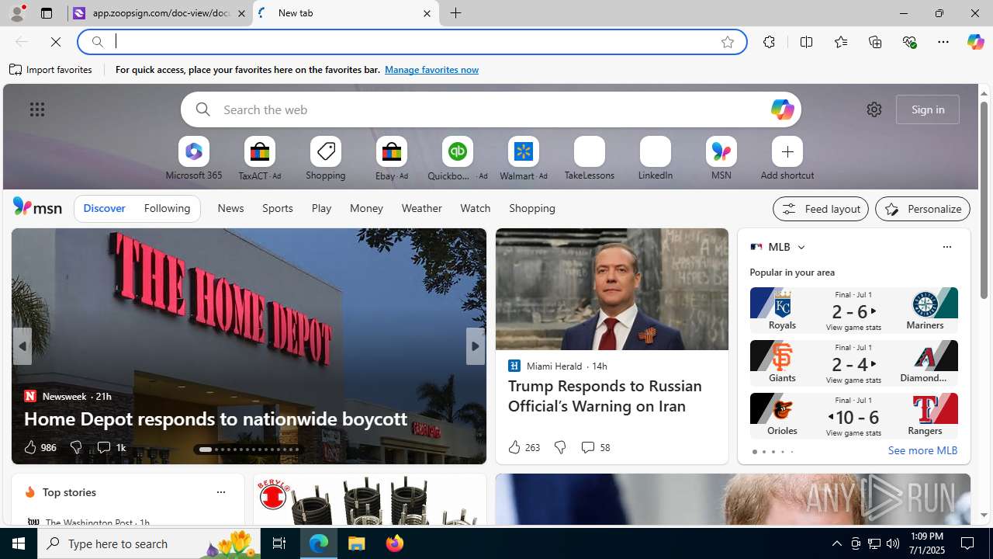This screenshot has height=559, width=993.
Task: Click the Personalize button
Action: click(x=922, y=209)
